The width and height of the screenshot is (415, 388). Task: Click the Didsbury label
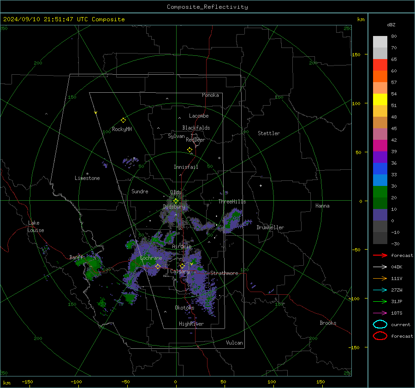tap(174, 207)
